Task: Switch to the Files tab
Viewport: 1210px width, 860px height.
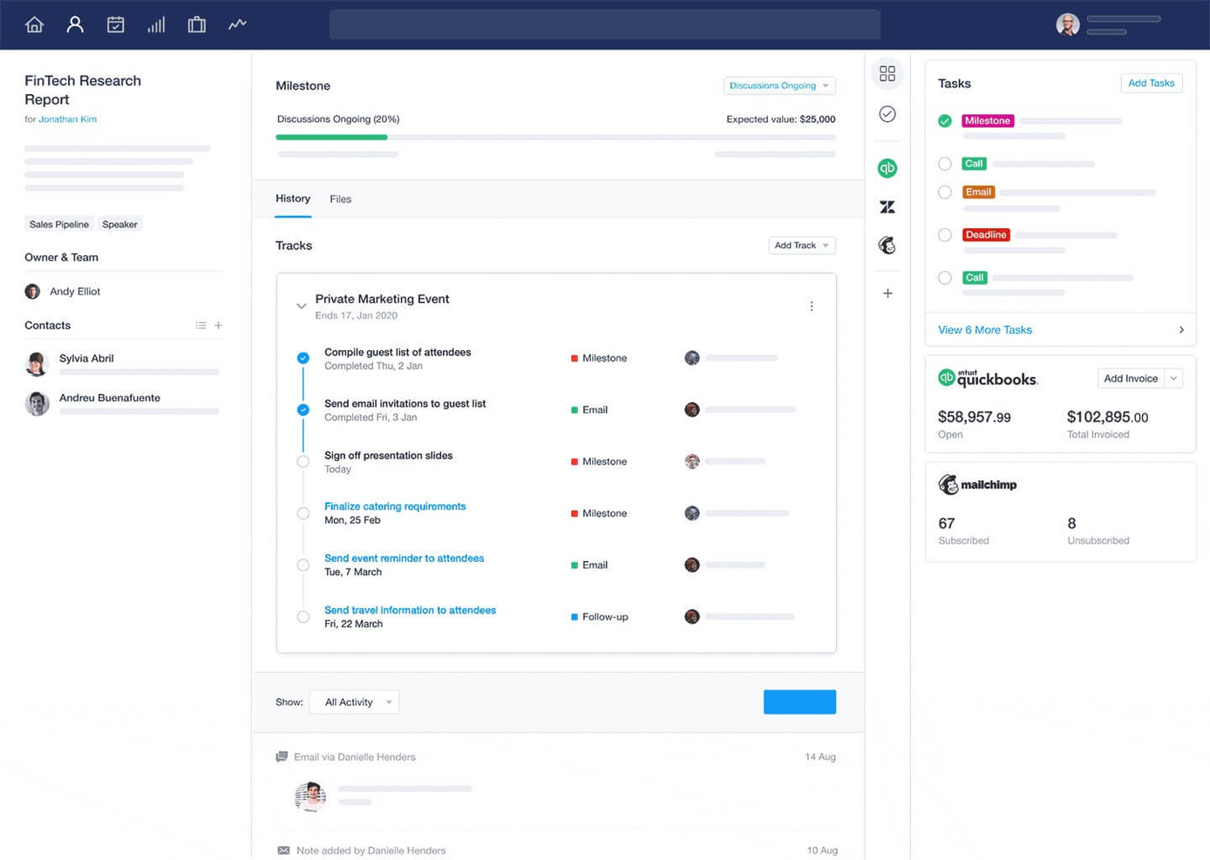Action: [340, 199]
